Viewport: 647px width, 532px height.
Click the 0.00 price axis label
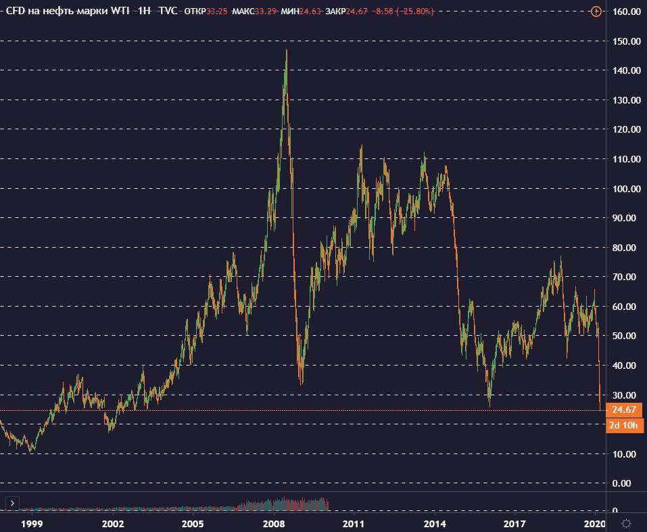(x=622, y=483)
